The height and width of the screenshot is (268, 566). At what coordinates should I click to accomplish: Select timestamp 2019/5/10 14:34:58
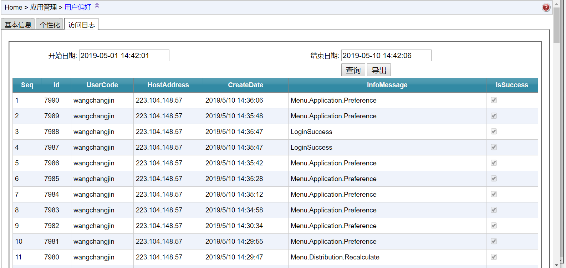[x=234, y=210]
